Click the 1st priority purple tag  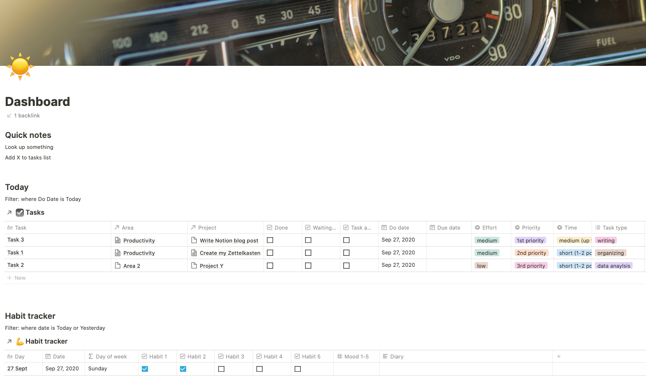click(530, 241)
